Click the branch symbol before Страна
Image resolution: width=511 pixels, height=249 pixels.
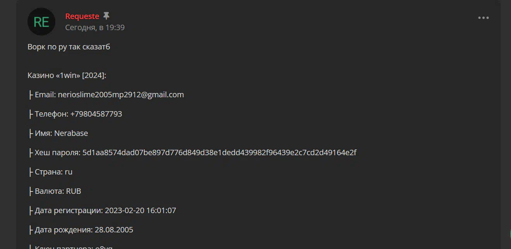pyautogui.click(x=31, y=172)
